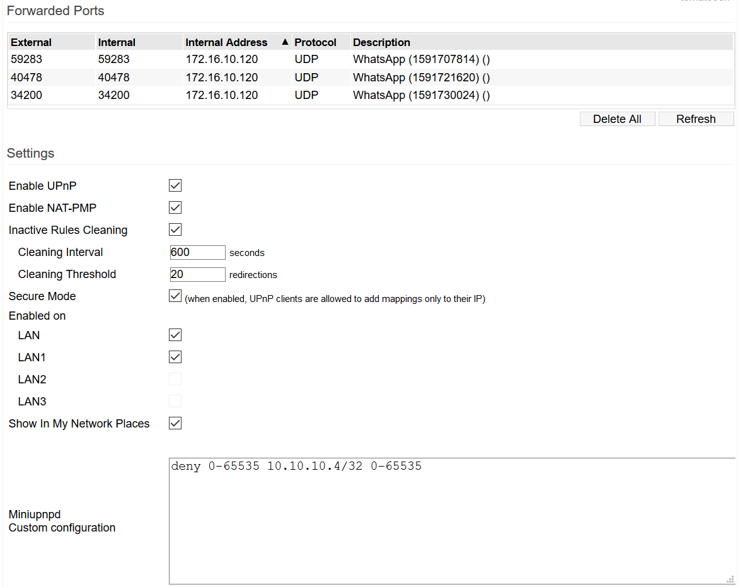Image resolution: width=738 pixels, height=587 pixels.
Task: Toggle Show In My Network Places checkbox
Action: 175,424
